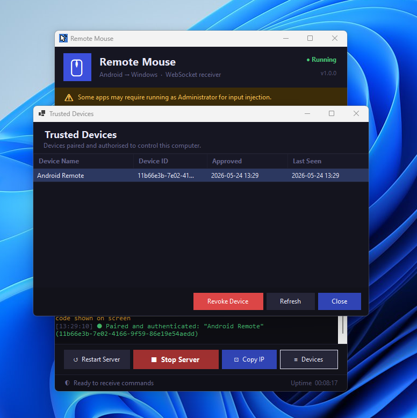Revoke the selected device
This screenshot has height=418, width=417.
click(228, 301)
